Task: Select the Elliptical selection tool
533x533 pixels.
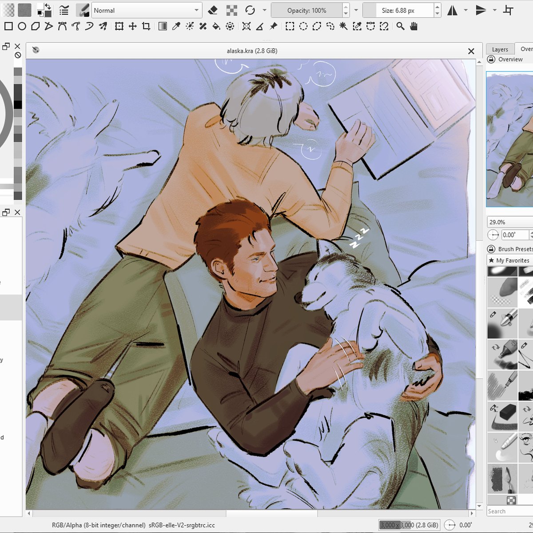Action: pos(303,27)
